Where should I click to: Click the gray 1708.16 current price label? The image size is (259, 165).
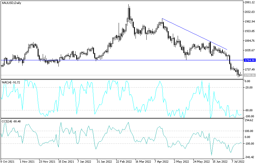[x=250, y=75]
